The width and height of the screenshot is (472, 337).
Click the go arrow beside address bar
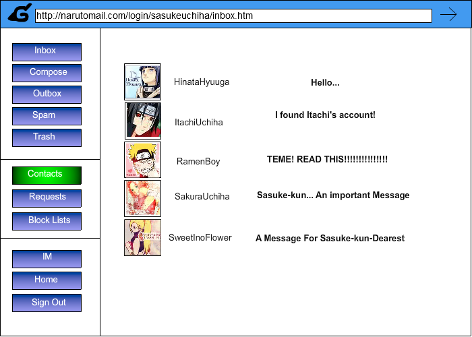click(448, 14)
